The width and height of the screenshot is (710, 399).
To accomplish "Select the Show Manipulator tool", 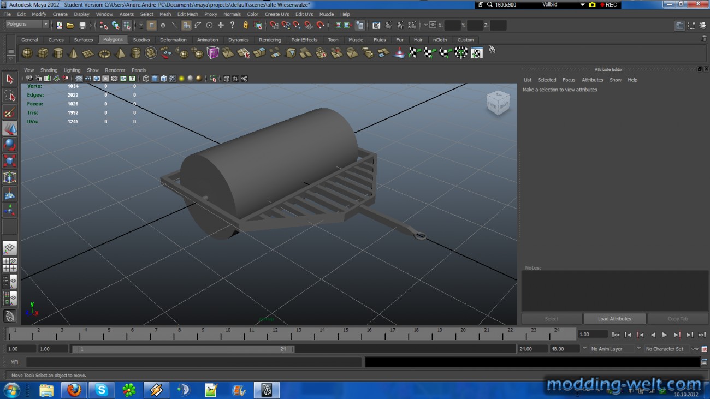I will (x=10, y=210).
